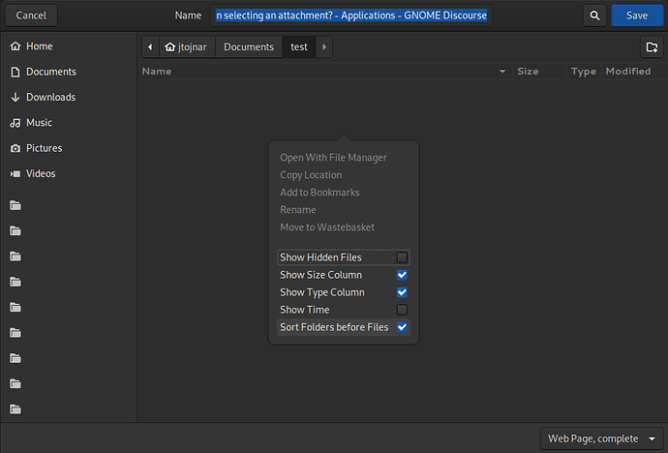Viewport: 668px width, 453px height.
Task: Sort by Size column header
Action: pos(539,72)
